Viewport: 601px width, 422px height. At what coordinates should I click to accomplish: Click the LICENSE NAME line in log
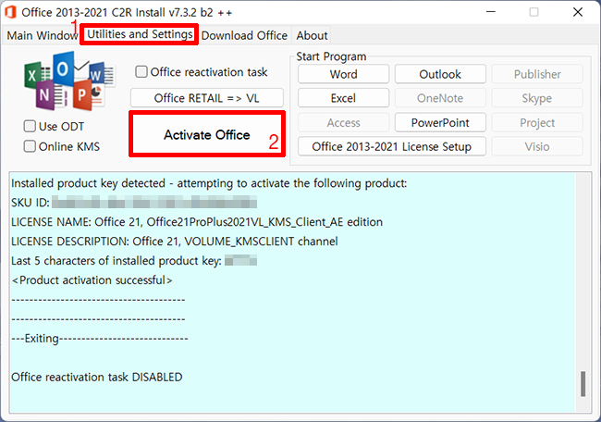click(197, 222)
